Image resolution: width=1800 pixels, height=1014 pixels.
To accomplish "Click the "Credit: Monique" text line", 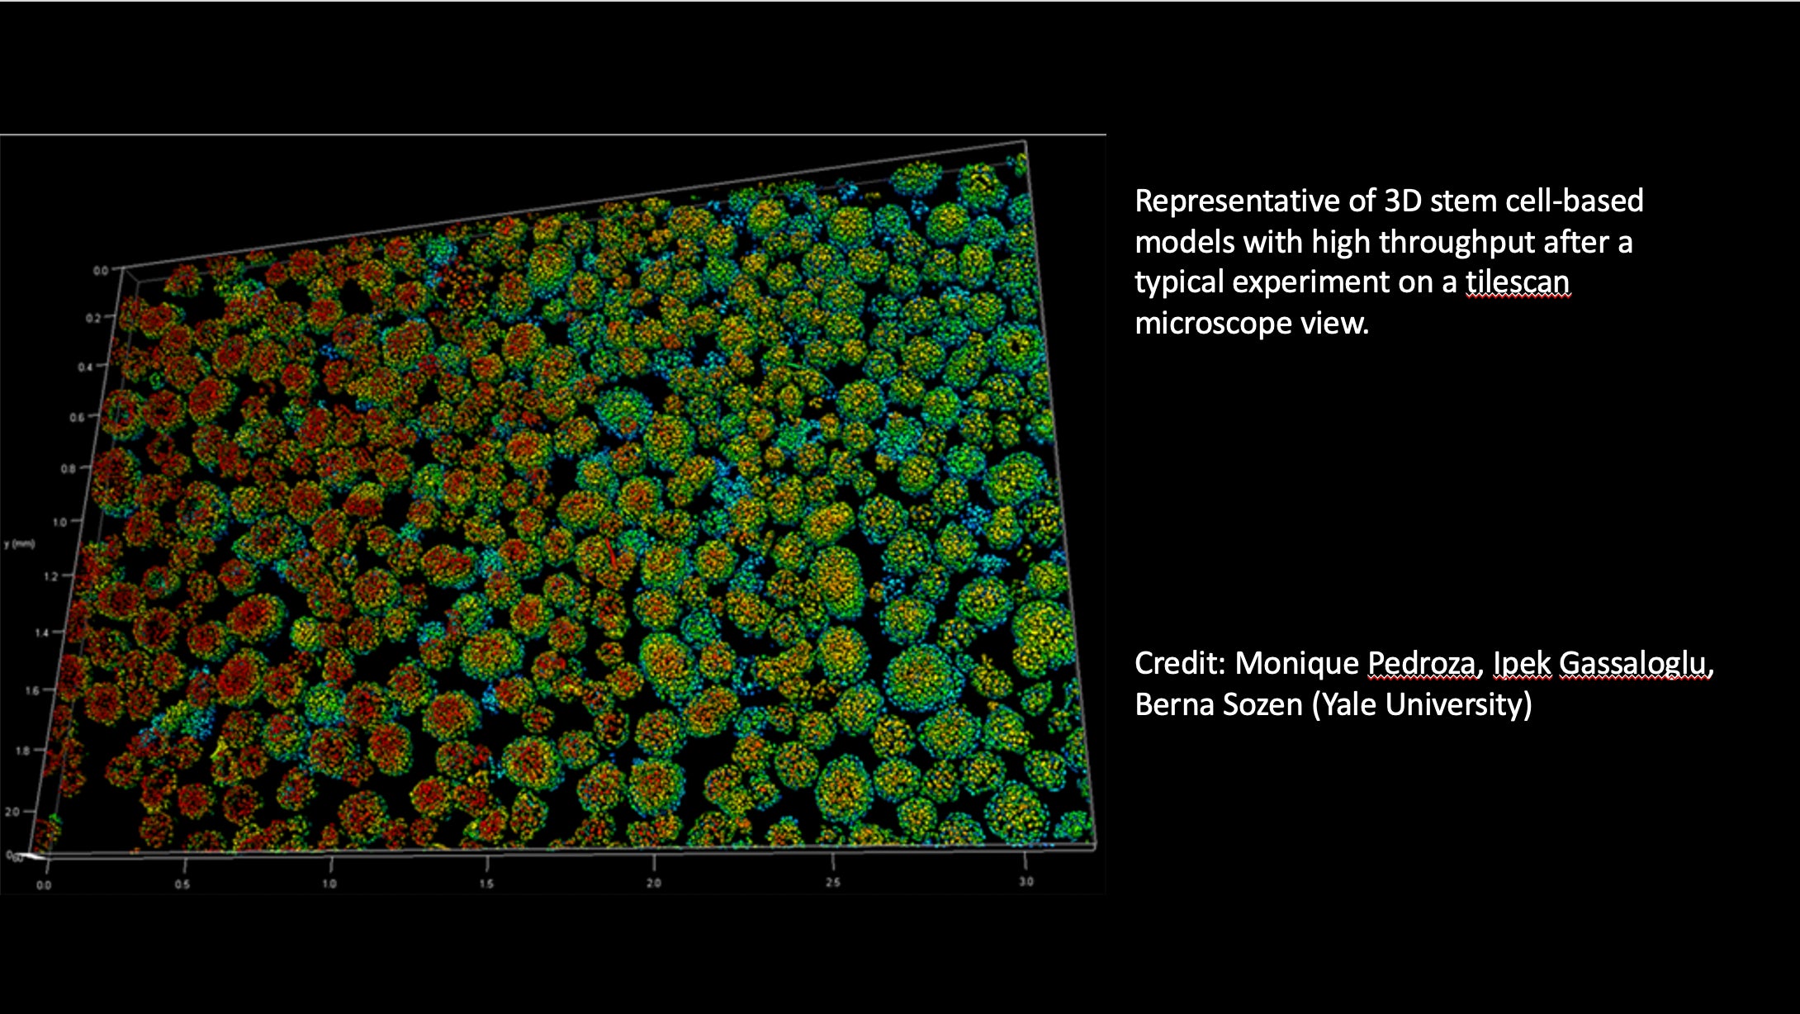I will point(1247,663).
